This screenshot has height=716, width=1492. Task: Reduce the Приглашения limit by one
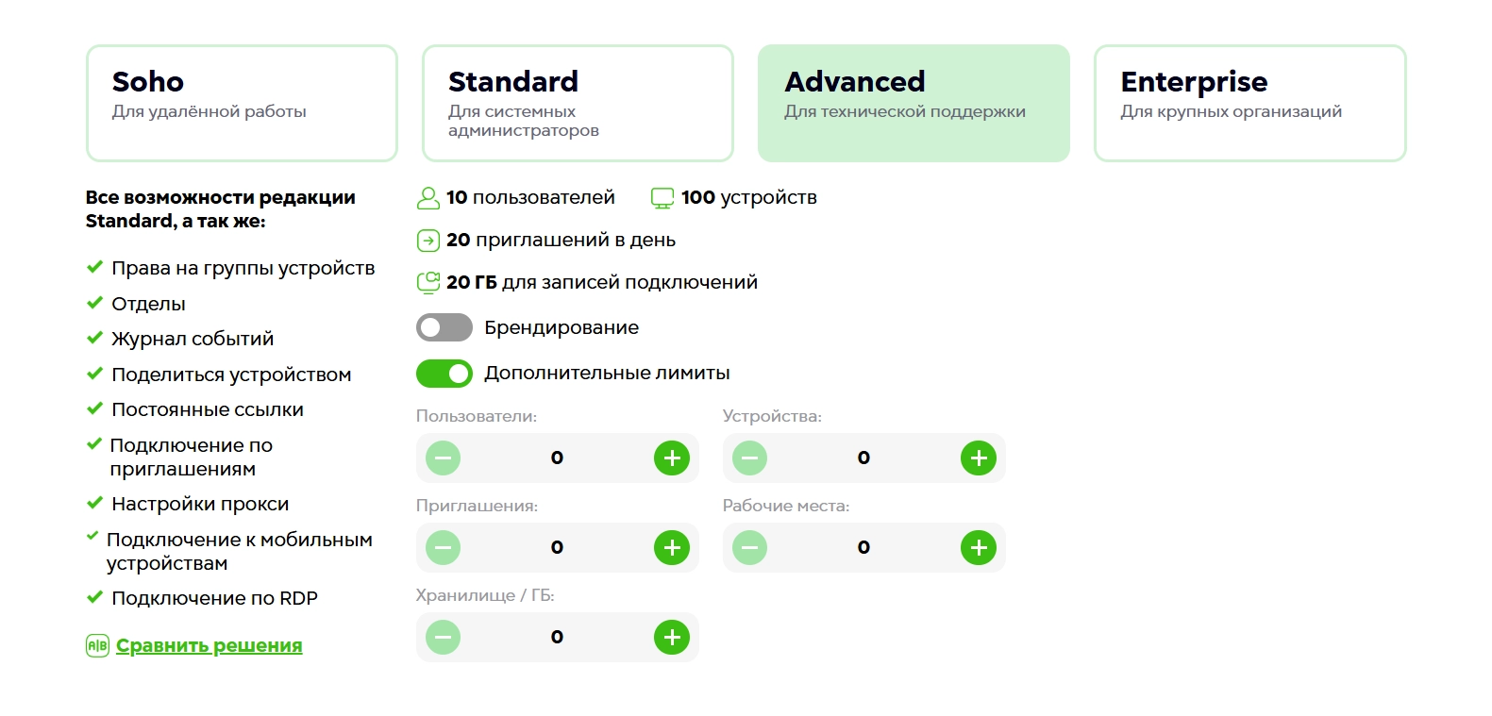pos(443,548)
